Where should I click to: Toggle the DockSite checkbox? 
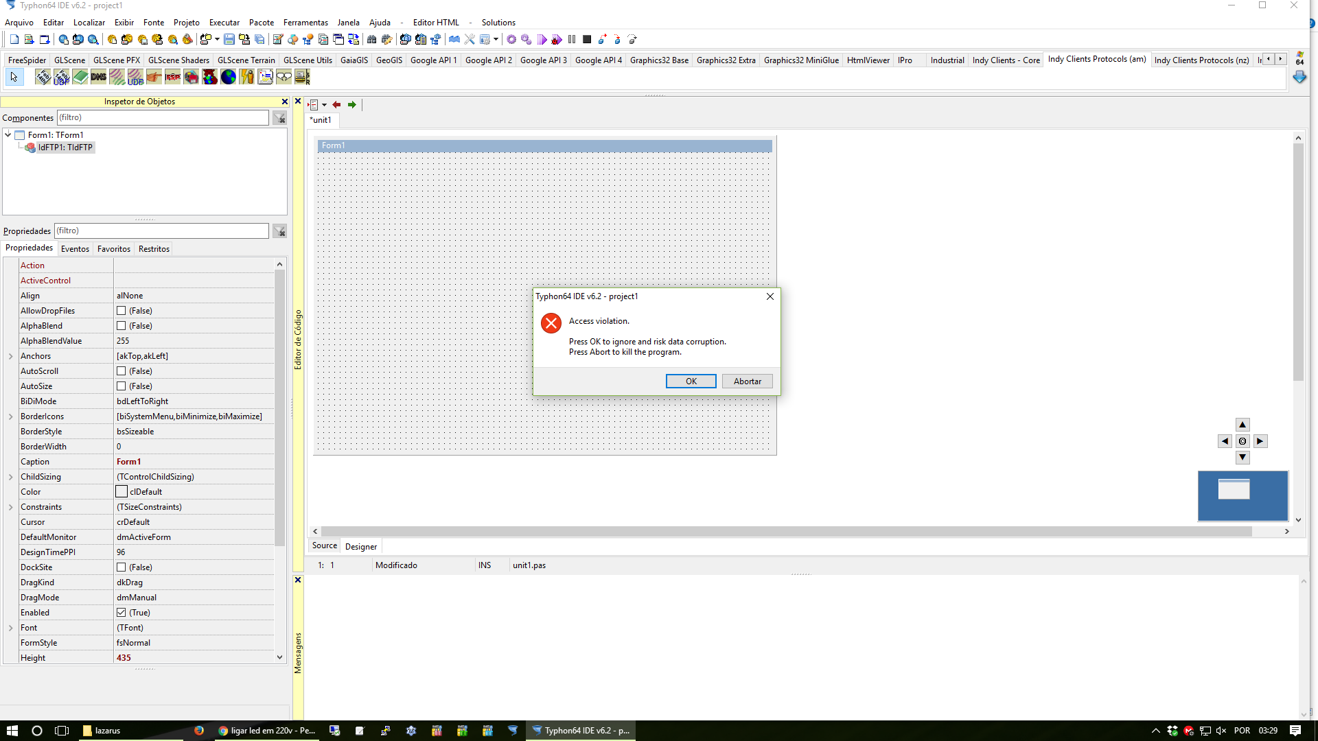pyautogui.click(x=122, y=567)
